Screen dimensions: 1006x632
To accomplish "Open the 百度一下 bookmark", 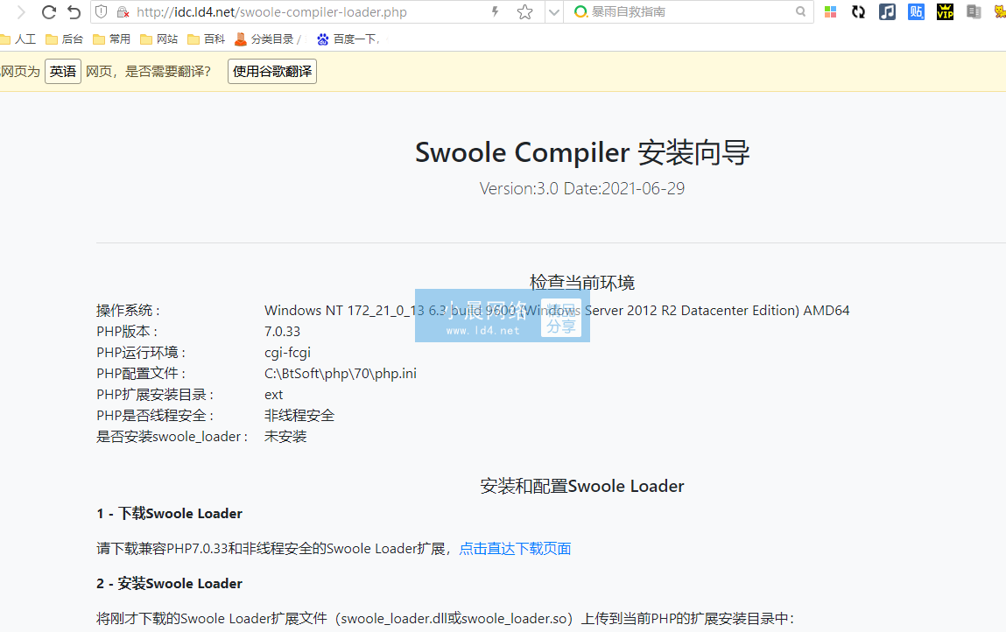I will tap(348, 39).
